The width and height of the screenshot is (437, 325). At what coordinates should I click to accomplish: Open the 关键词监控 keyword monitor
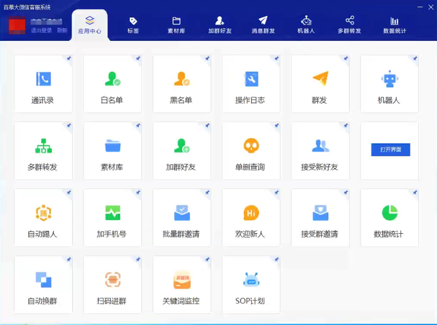coord(182,285)
